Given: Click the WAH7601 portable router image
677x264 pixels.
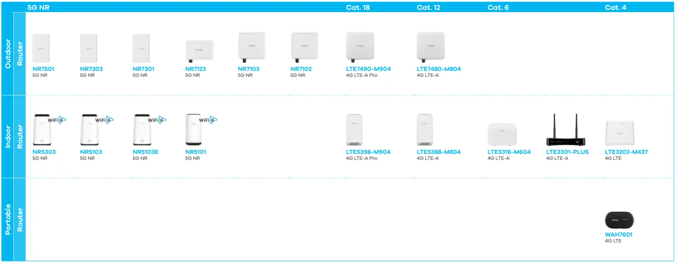Looking at the screenshot, I should click(620, 220).
